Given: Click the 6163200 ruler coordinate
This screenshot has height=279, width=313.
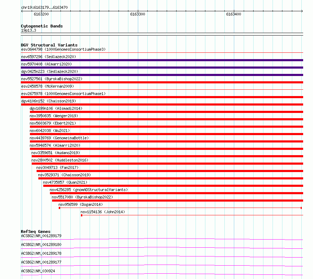Looking at the screenshot, I should (x=41, y=14).
